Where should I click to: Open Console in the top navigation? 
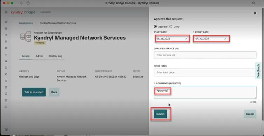pos(45,12)
